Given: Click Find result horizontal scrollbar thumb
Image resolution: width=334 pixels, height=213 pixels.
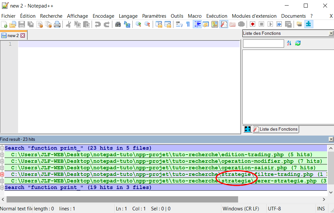Looking at the screenshot, I should 122,200.
